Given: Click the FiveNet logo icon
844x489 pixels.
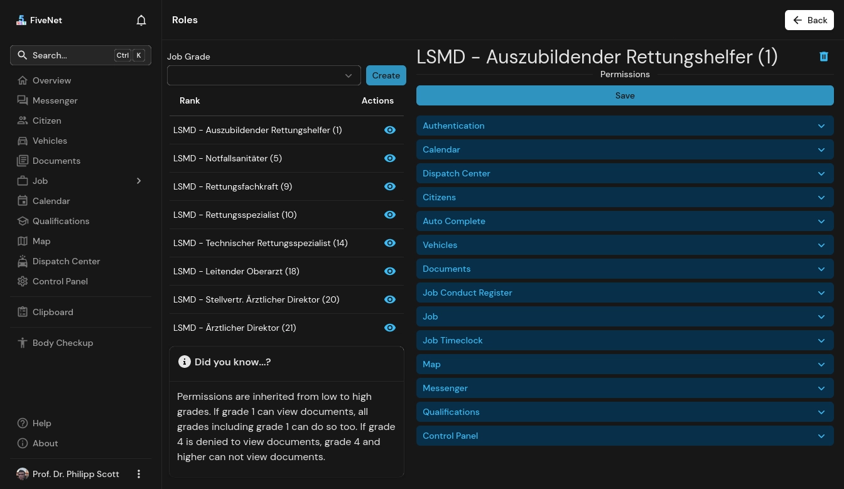Looking at the screenshot, I should pos(22,20).
